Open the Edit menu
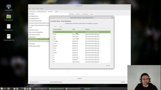The image size is (161, 90). [x=33, y=8]
